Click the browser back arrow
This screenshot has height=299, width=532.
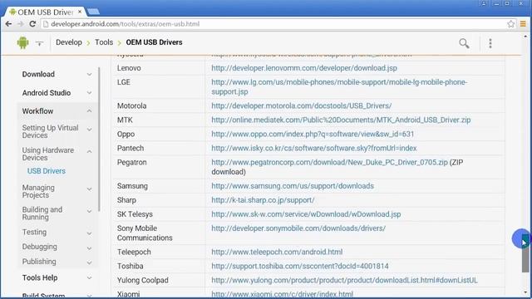(8, 24)
